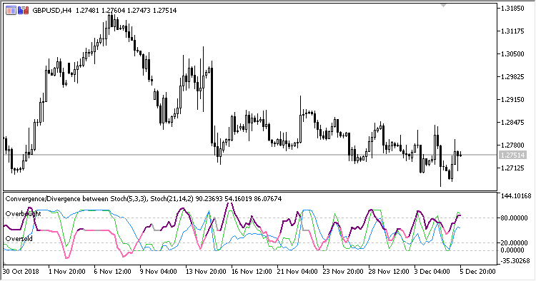Click the 1.31175 price scale value
The height and width of the screenshot is (281, 536).
(512, 31)
